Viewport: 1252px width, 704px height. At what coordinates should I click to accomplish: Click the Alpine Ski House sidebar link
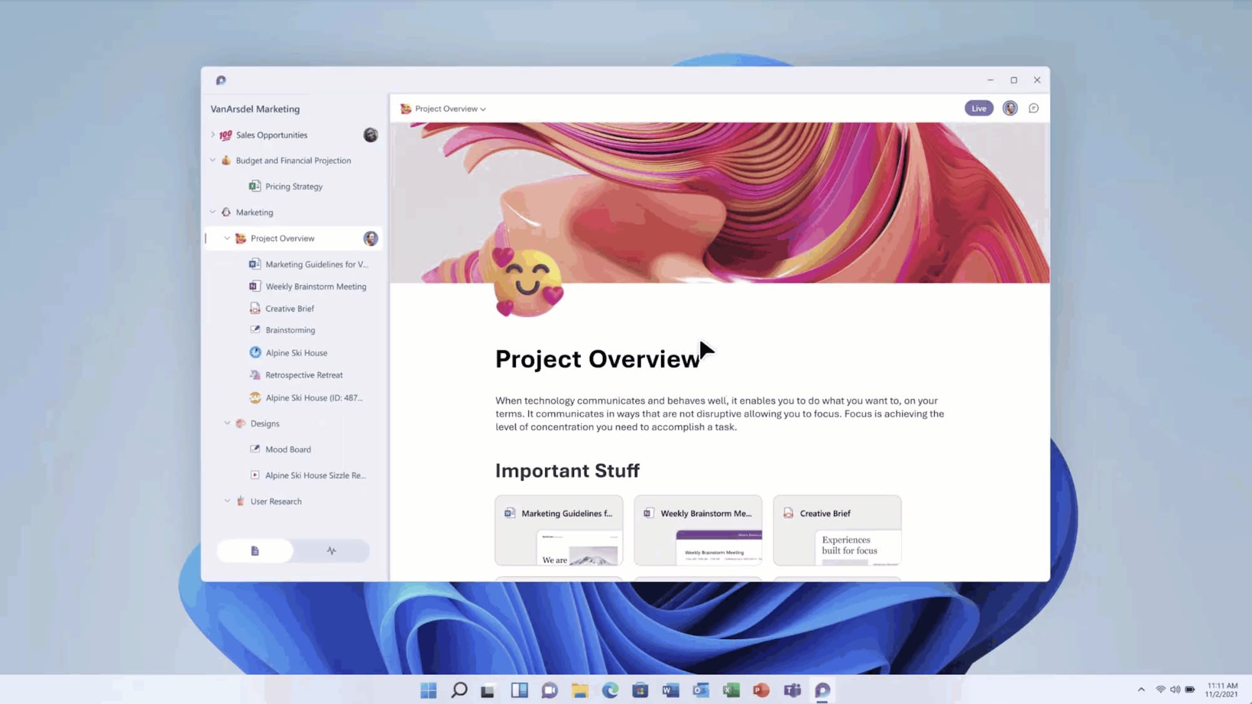click(297, 352)
